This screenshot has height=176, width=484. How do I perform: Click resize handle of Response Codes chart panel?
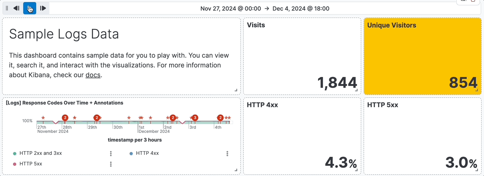pyautogui.click(x=236, y=170)
